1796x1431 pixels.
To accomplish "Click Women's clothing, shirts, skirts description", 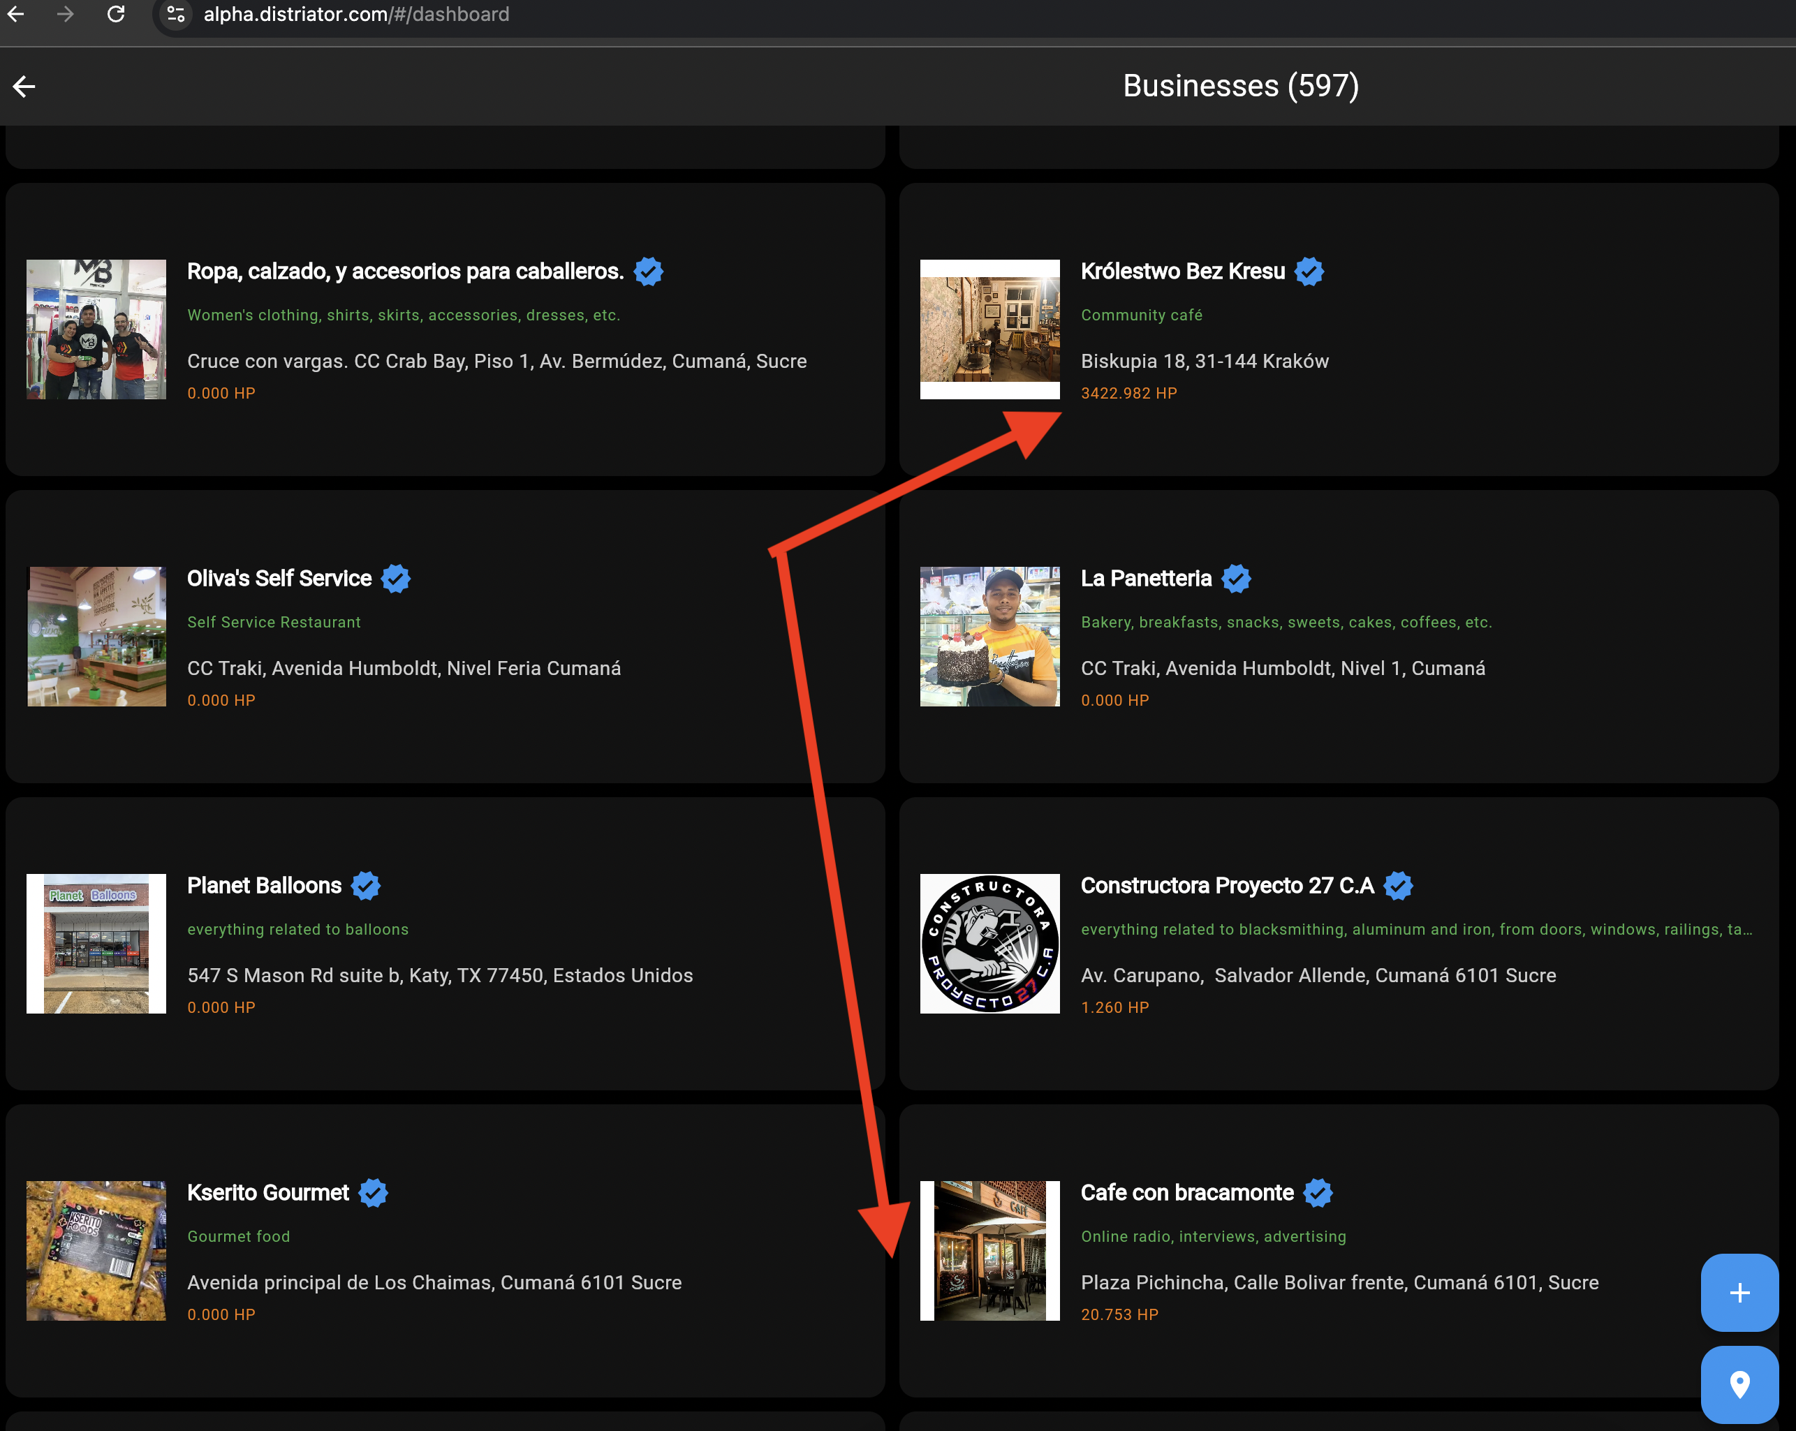I will (403, 315).
